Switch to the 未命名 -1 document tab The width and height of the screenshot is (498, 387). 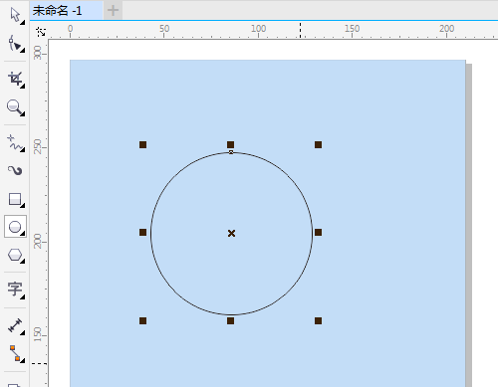coord(67,11)
